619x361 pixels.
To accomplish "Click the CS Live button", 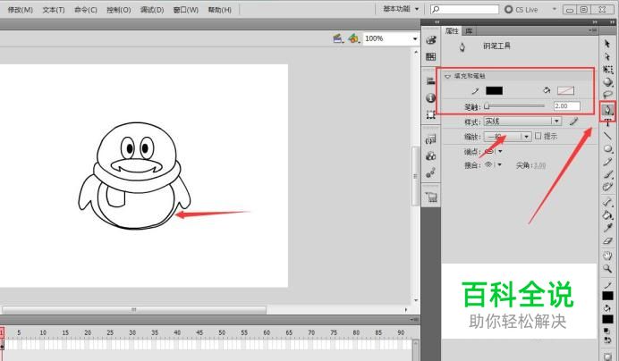I will pyautogui.click(x=521, y=10).
